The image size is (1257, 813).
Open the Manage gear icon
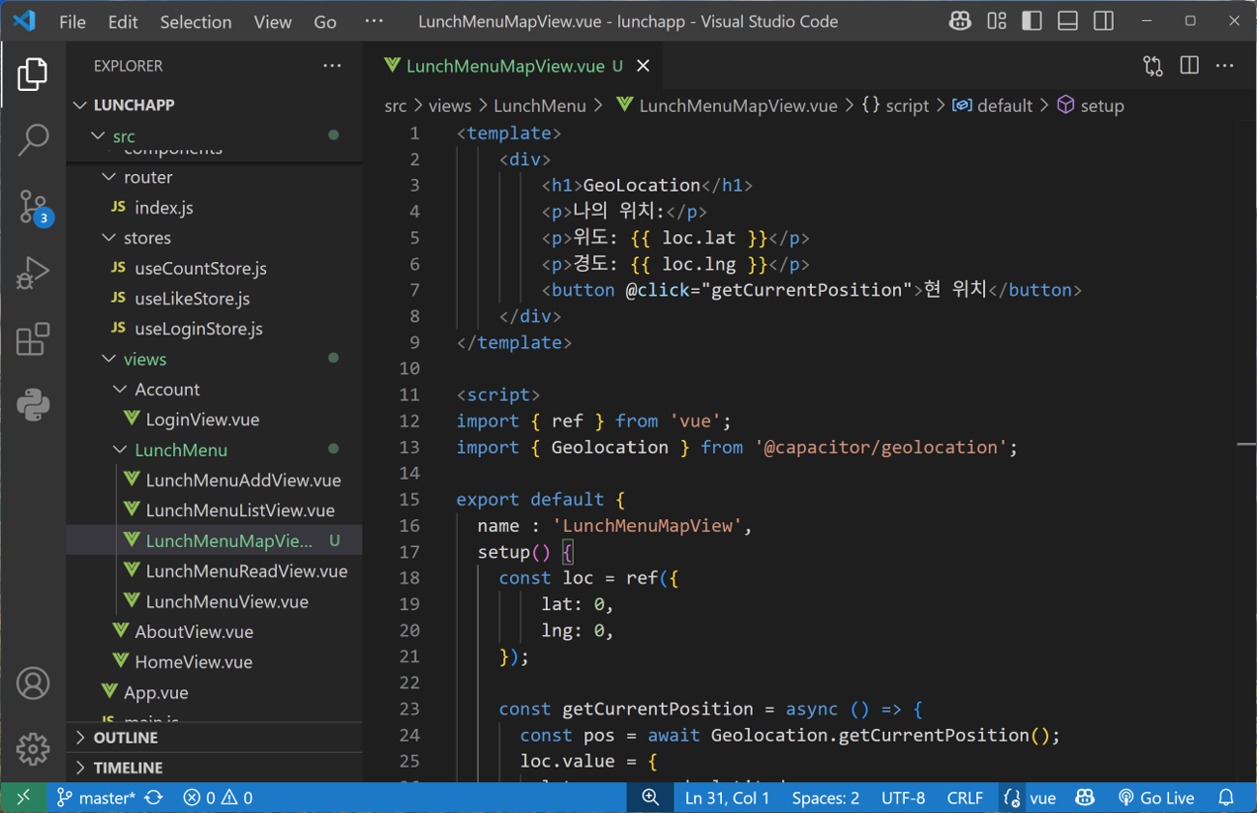tap(33, 749)
